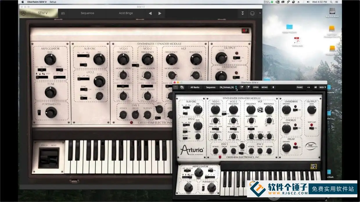The width and height of the screenshot is (360, 202).
Task: Toggle the LFO 2 Sync switch in SEM V2
Action: point(84,90)
